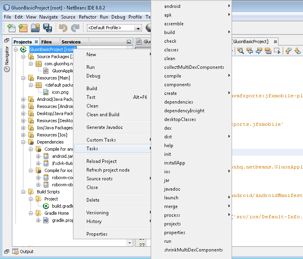Image resolution: width=303 pixels, height=259 pixels.
Task: Collapse the Dependencies node
Action: (x=23, y=142)
